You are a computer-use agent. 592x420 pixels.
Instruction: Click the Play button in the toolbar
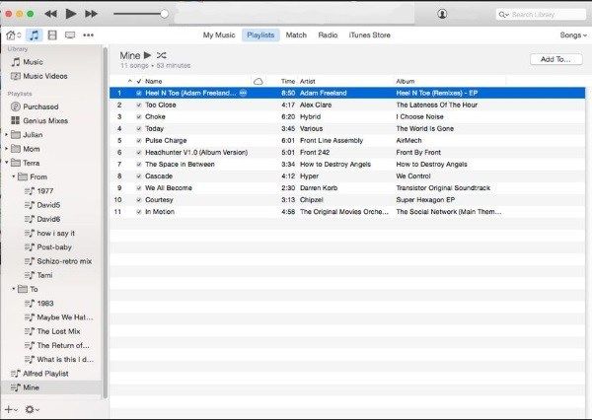[x=70, y=14]
